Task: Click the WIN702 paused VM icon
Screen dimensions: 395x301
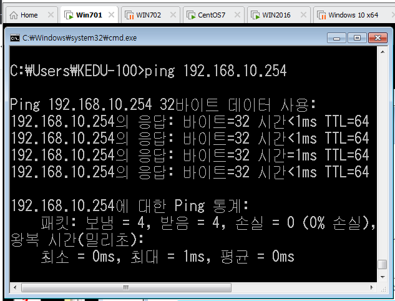Action: pyautogui.click(x=129, y=16)
